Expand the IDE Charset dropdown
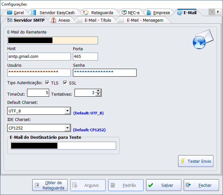The height and width of the screenshot is (195, 223). coord(67,128)
